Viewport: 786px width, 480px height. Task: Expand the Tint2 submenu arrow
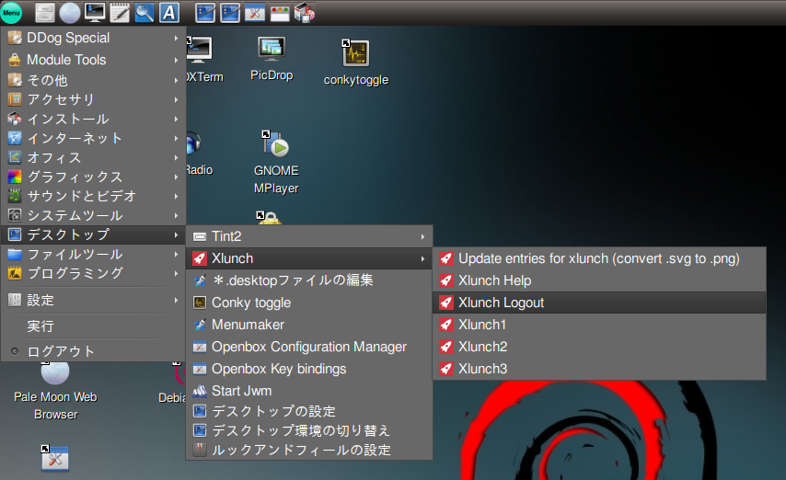tap(422, 236)
